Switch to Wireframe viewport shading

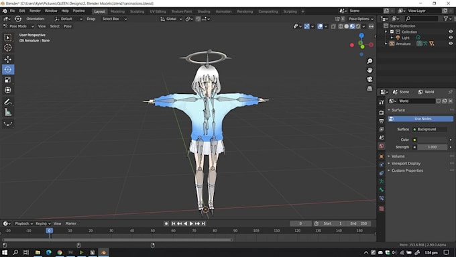(341, 26)
